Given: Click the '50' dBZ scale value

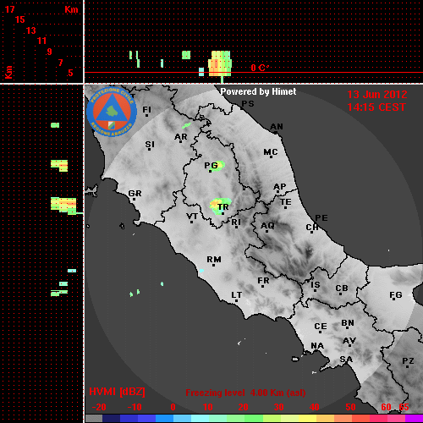Looking at the screenshot, I should tap(350, 407).
